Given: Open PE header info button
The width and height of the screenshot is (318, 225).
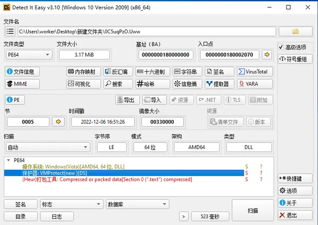Looking at the screenshot, I should [x=15, y=100].
